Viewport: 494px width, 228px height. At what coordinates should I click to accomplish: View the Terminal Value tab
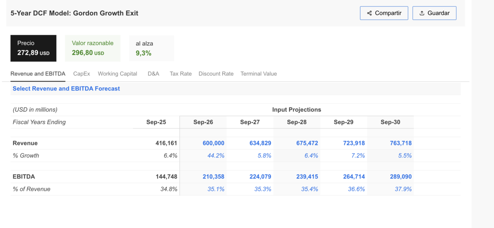[x=258, y=74]
